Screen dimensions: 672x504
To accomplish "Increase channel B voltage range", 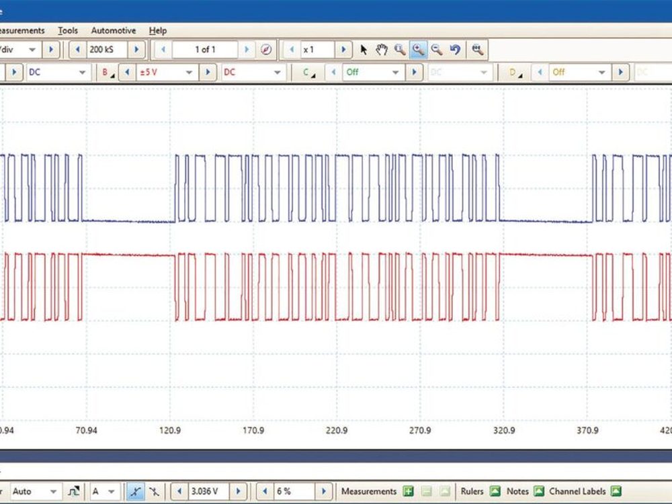I will pyautogui.click(x=208, y=73).
